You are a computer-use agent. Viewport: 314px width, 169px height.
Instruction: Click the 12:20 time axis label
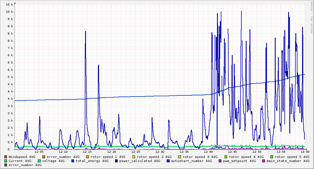[112, 152]
